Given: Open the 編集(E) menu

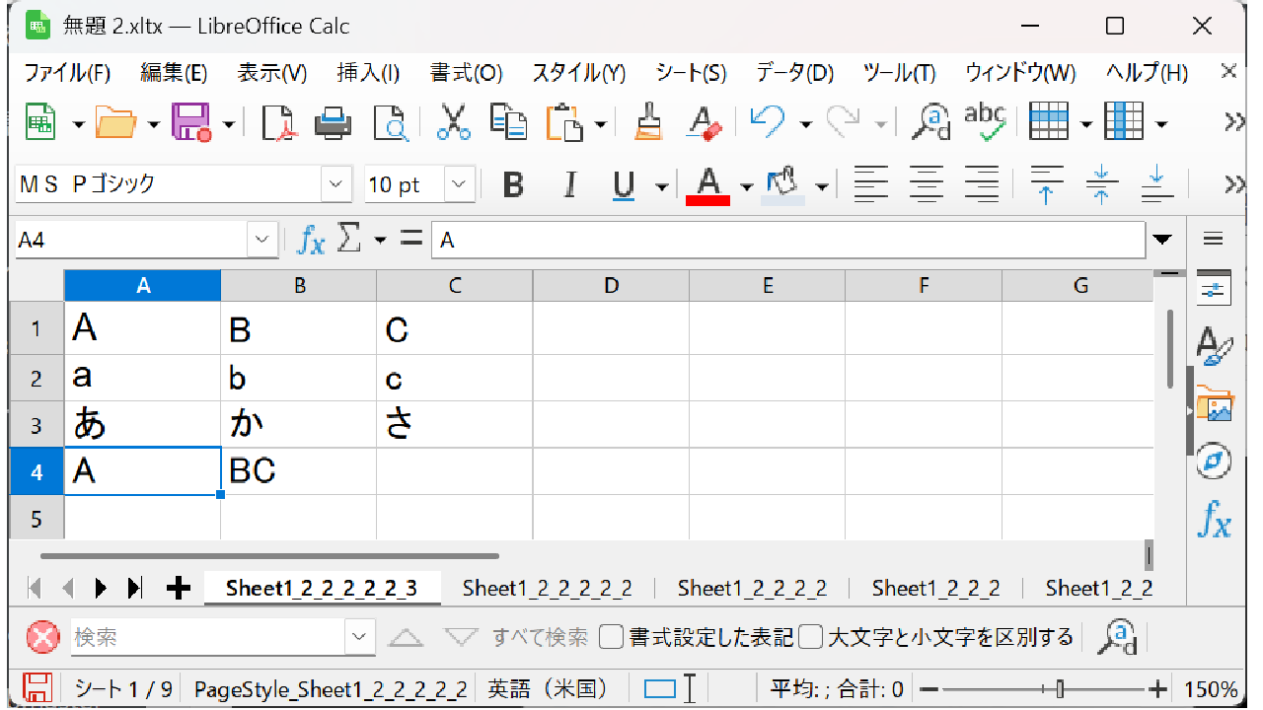Looking at the screenshot, I should tap(174, 73).
